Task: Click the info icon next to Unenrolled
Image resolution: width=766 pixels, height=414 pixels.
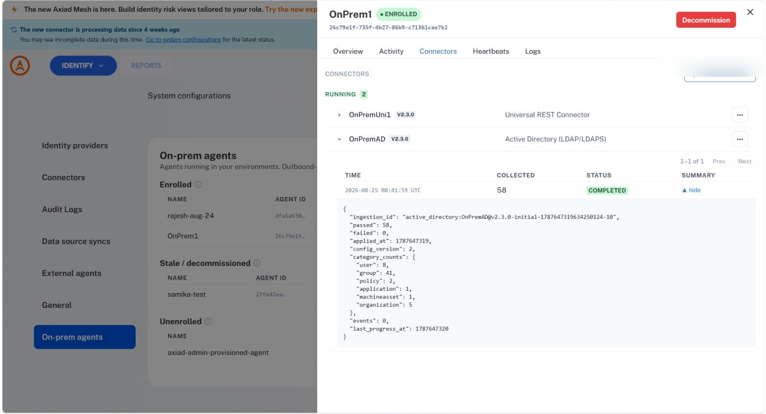Action: coord(208,321)
